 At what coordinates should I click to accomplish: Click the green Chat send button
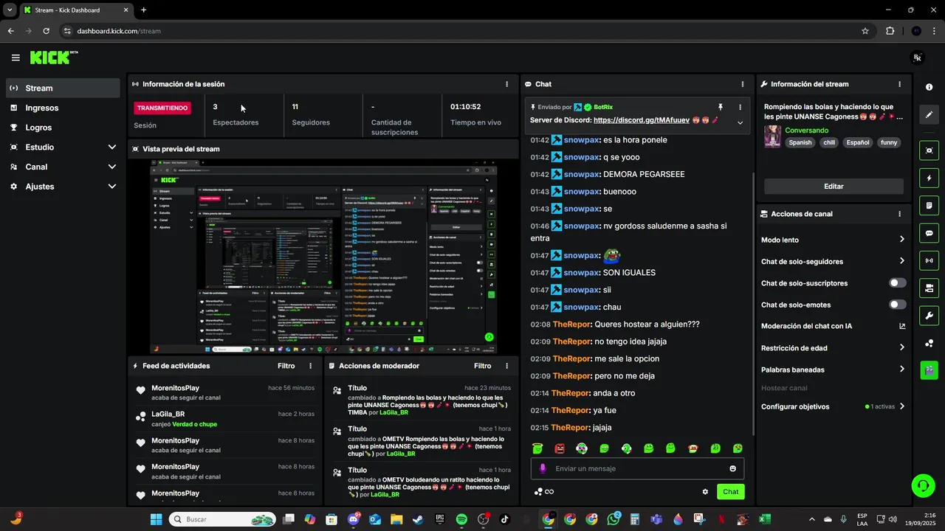tap(730, 492)
